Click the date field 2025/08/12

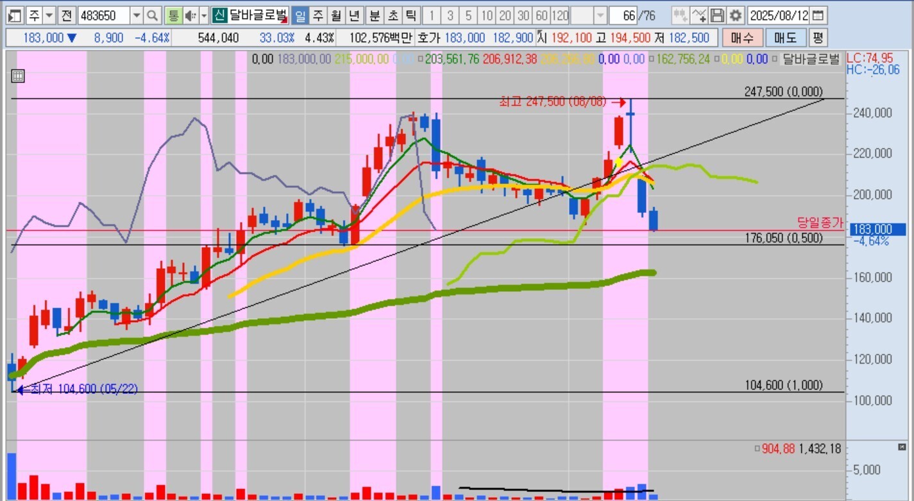pos(779,15)
